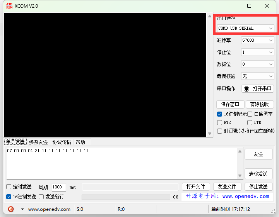Click the radio indicator icon on 打开串口 button
The image size is (279, 217).
click(246, 88)
